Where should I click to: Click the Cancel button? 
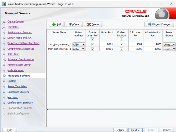pos(167,130)
